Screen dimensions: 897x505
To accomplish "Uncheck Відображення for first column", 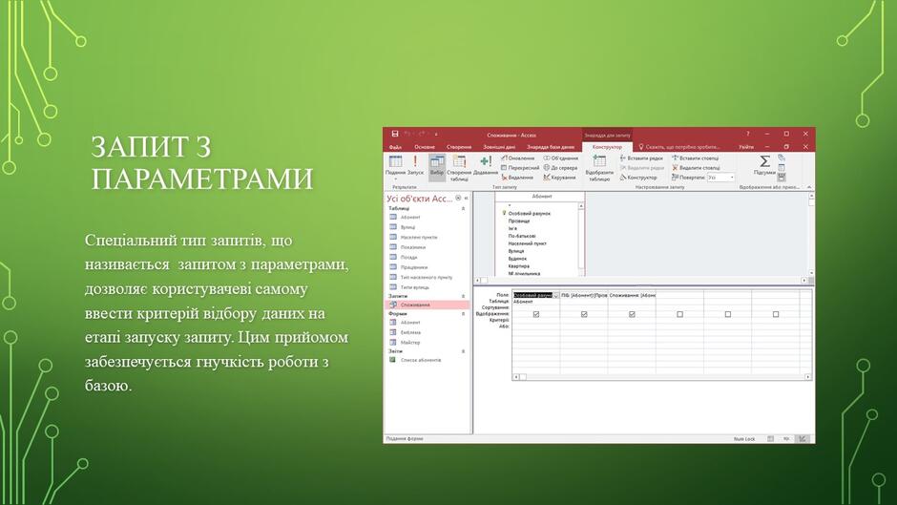I will (x=536, y=314).
